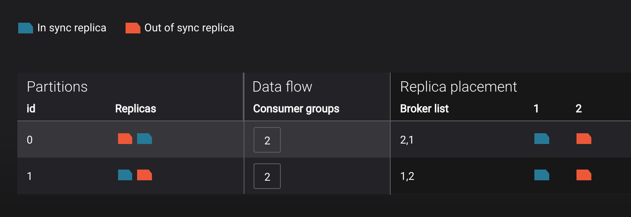Click broker 1 replica icon for partition 0
This screenshot has height=217, width=631.
pyautogui.click(x=542, y=139)
